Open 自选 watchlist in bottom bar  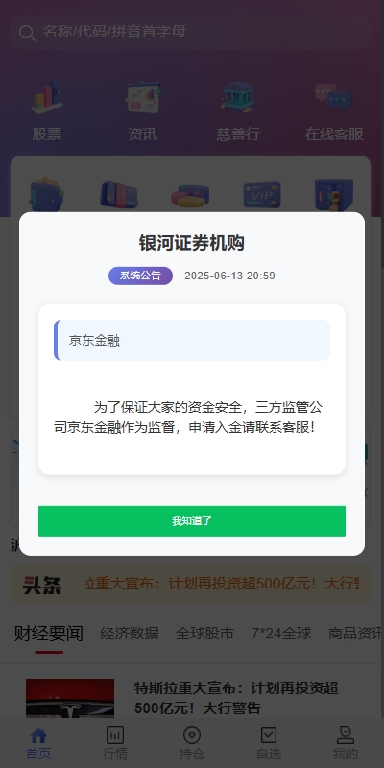(269, 743)
